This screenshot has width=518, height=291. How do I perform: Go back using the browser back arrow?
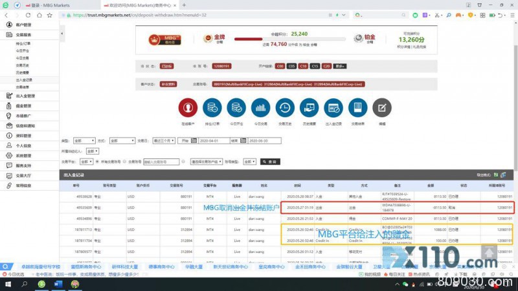6,15
